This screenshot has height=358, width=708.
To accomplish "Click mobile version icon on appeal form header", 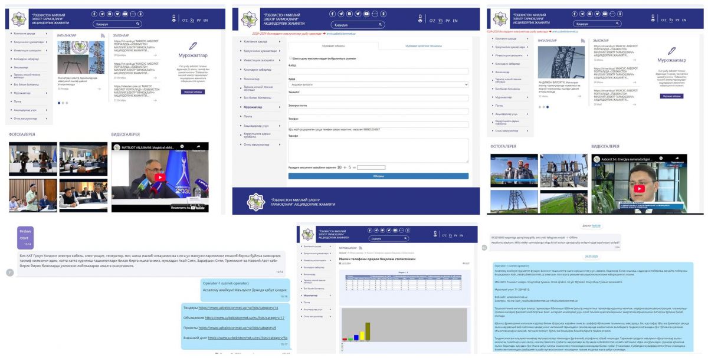I will tap(419, 18).
